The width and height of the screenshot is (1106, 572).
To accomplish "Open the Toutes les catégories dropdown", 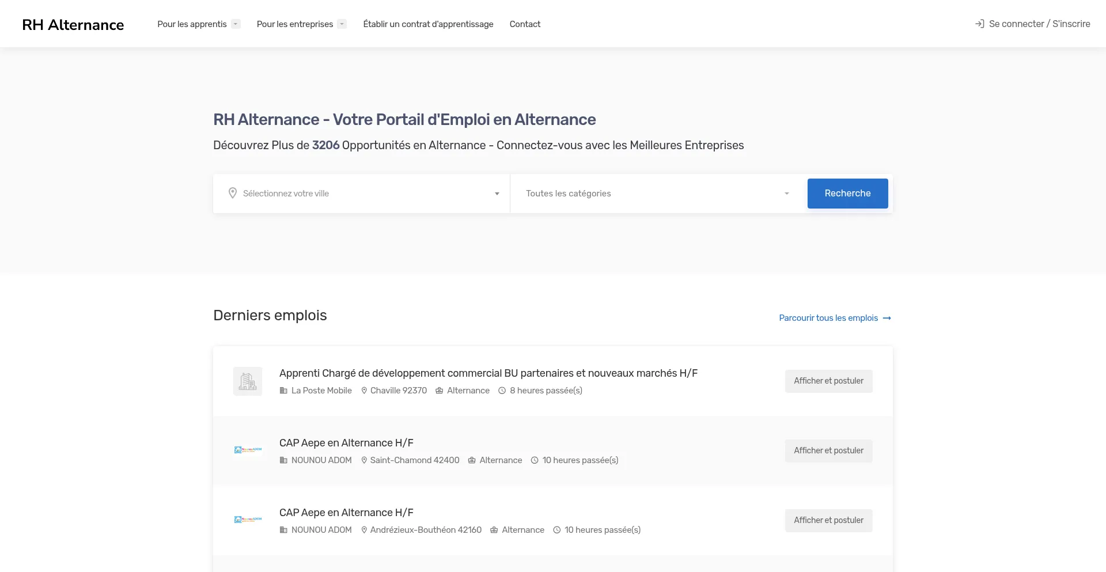I will [657, 194].
